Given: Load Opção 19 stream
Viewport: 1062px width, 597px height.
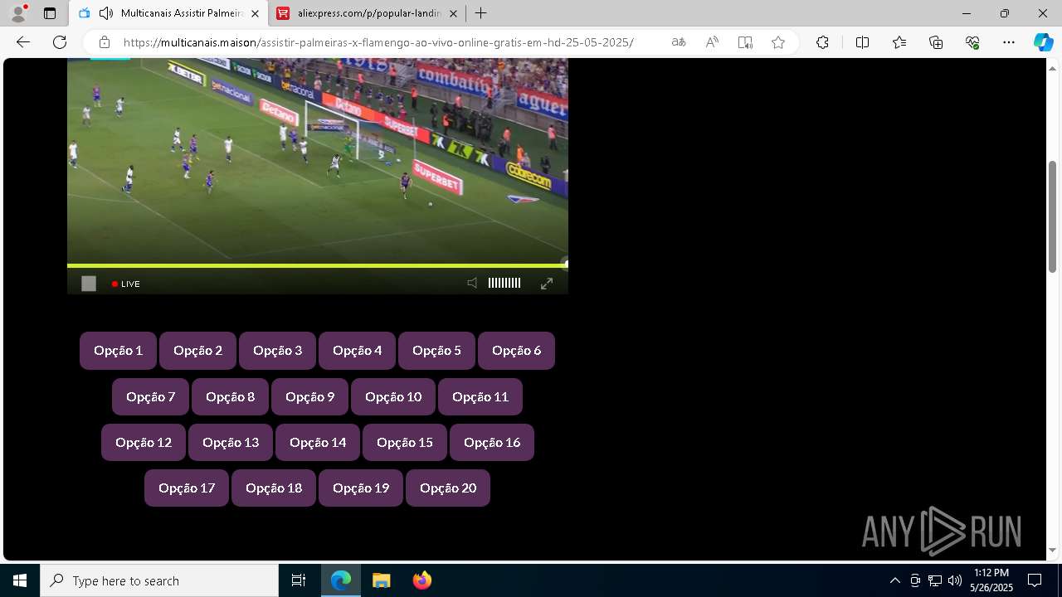Looking at the screenshot, I should coord(361,488).
